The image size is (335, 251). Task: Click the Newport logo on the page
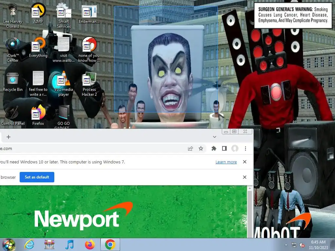[x=83, y=216]
